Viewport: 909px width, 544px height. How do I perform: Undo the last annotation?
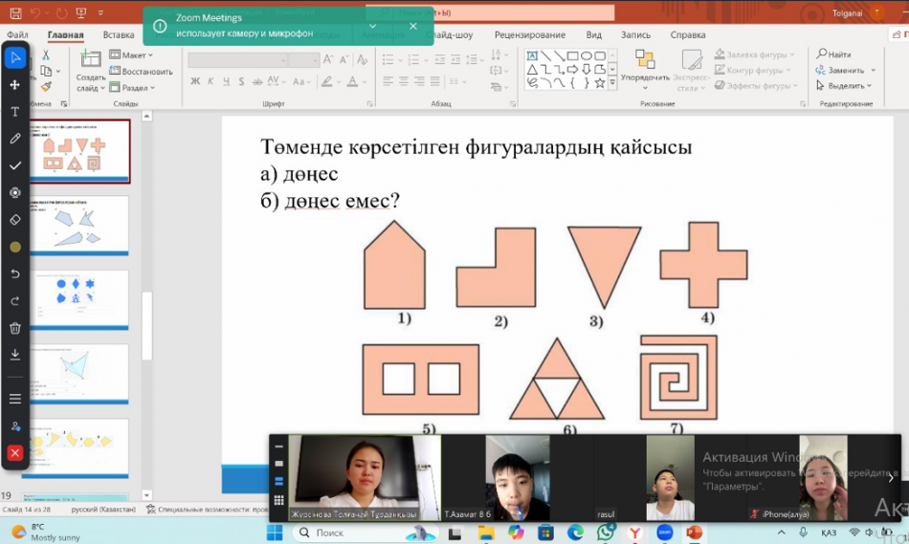[15, 273]
